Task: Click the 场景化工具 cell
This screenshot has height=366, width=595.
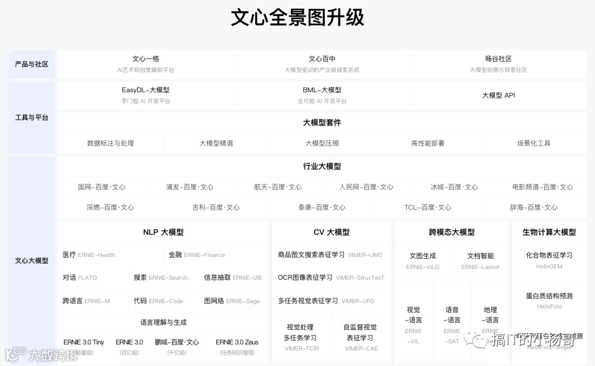Action: [x=533, y=143]
